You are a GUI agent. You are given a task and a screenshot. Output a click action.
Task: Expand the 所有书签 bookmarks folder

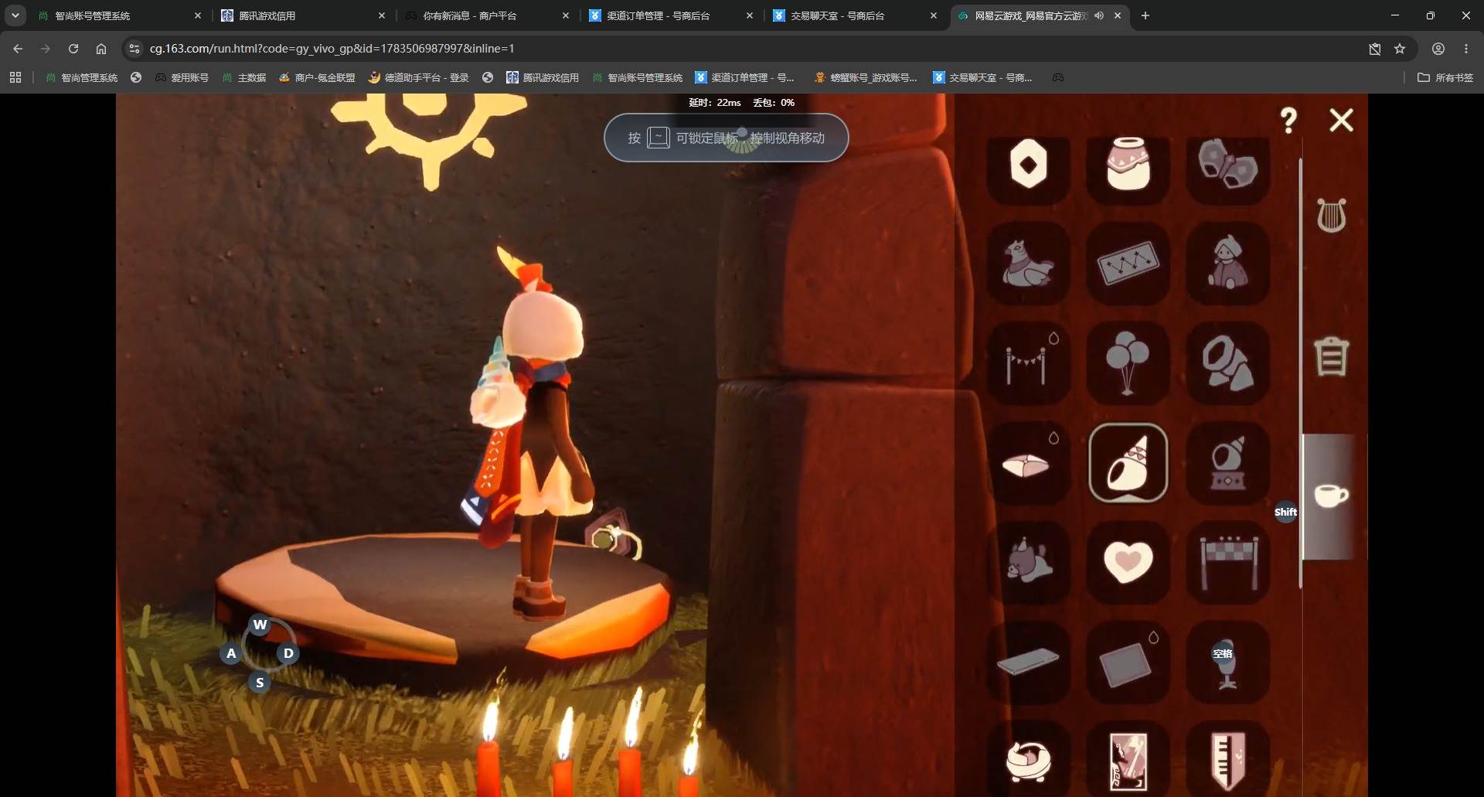[x=1445, y=77]
